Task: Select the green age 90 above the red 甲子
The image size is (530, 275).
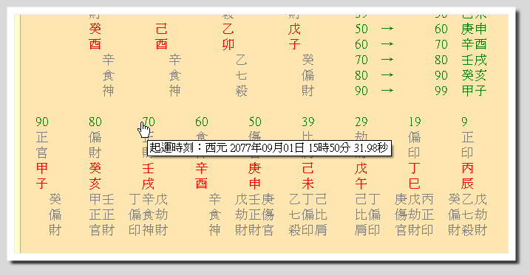Action: click(42, 122)
